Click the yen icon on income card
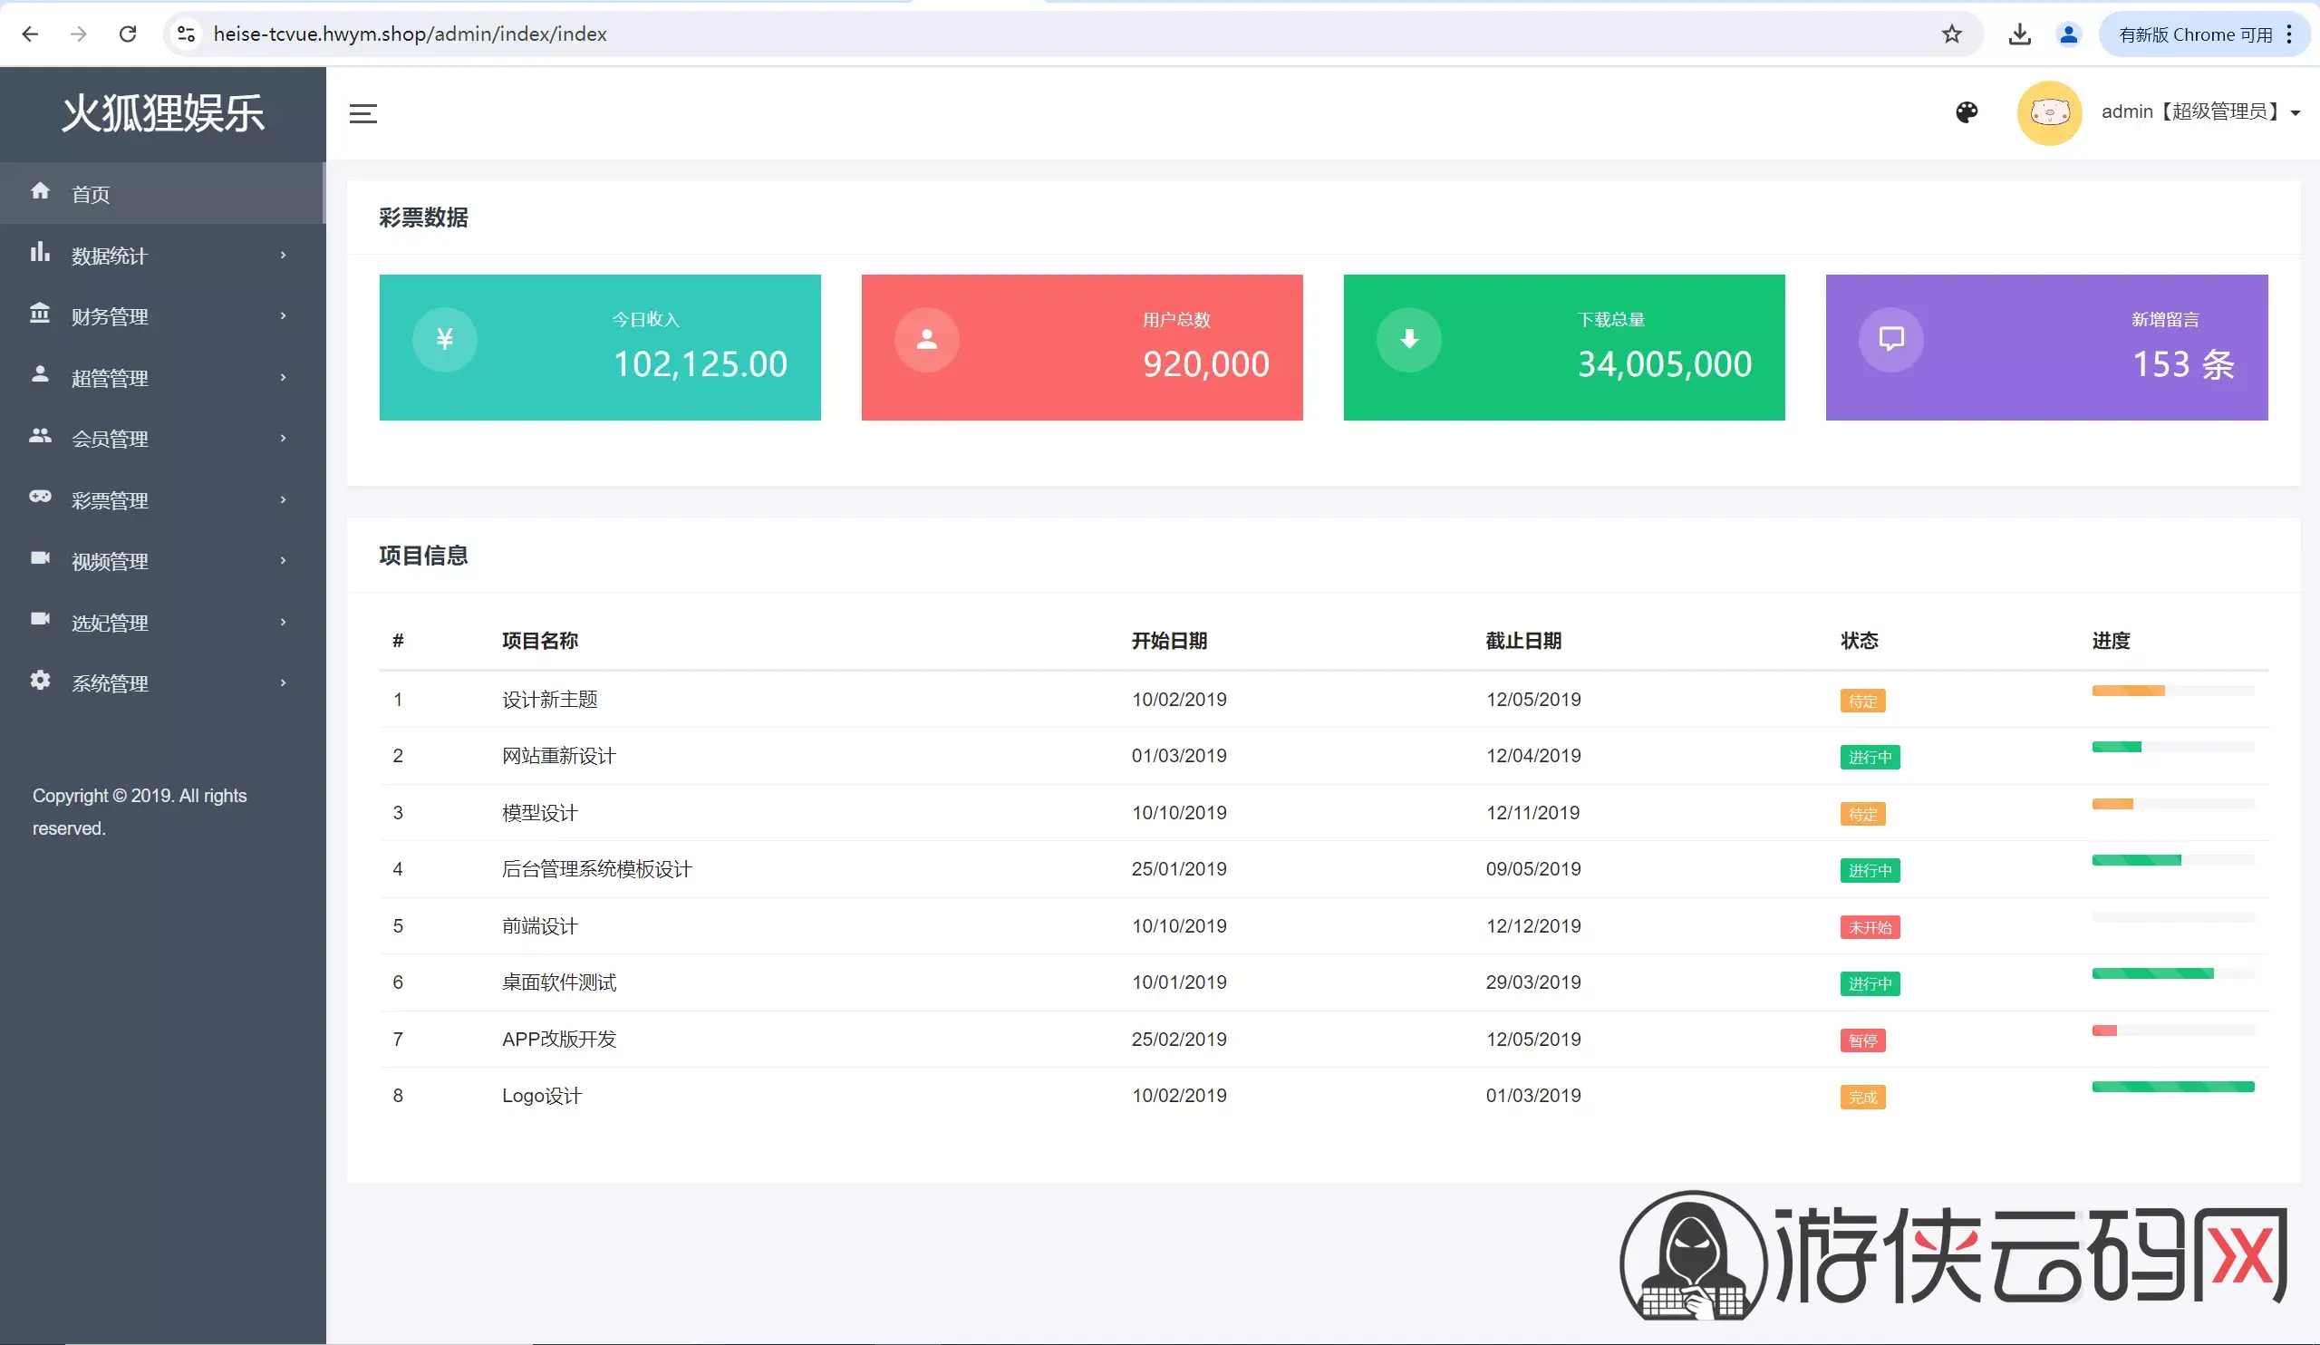This screenshot has height=1345, width=2320. [445, 340]
